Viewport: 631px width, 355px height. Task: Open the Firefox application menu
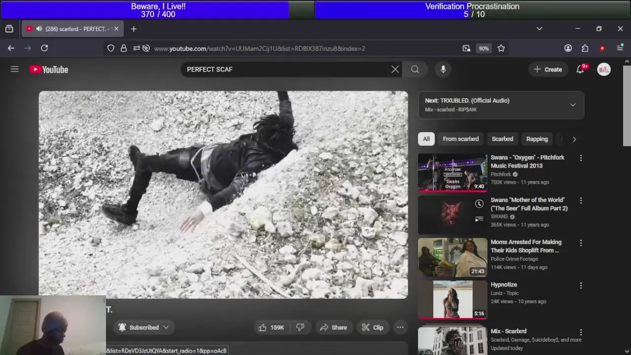coord(620,48)
